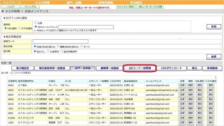Click the 送信 button
Image resolution: width=224 pixels, height=126 pixels.
tap(214, 27)
